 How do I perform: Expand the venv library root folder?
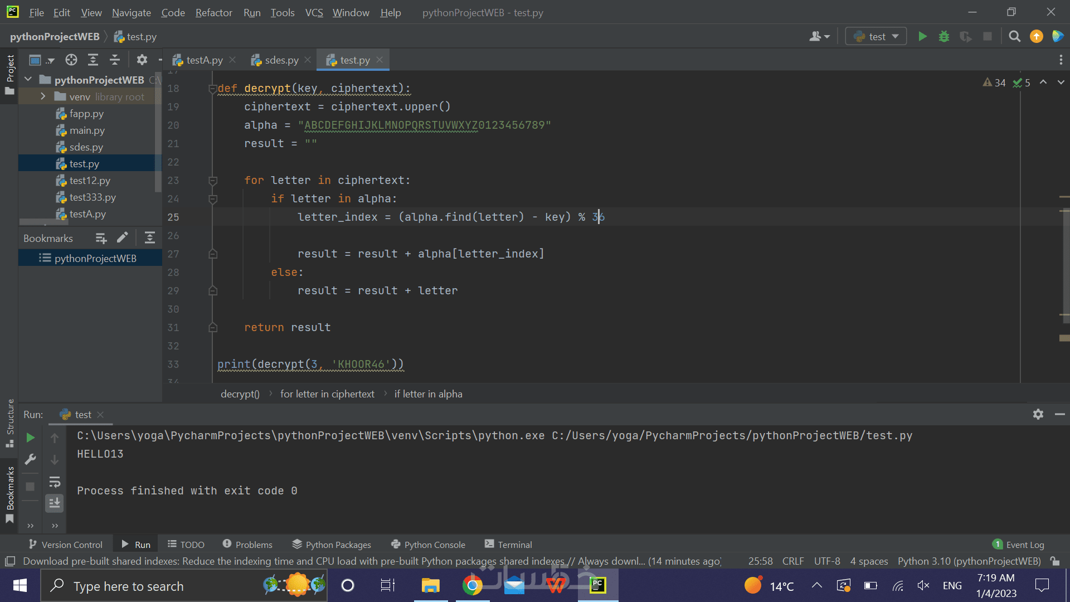point(43,97)
